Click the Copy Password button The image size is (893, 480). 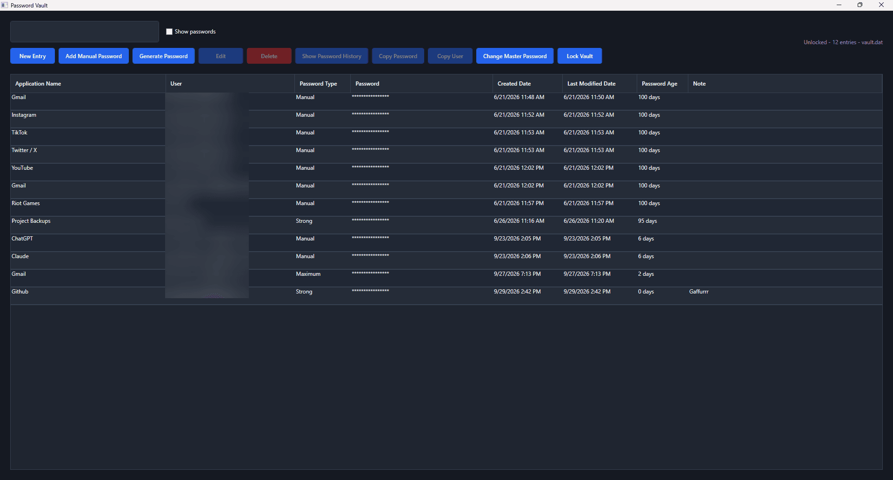[x=398, y=56]
